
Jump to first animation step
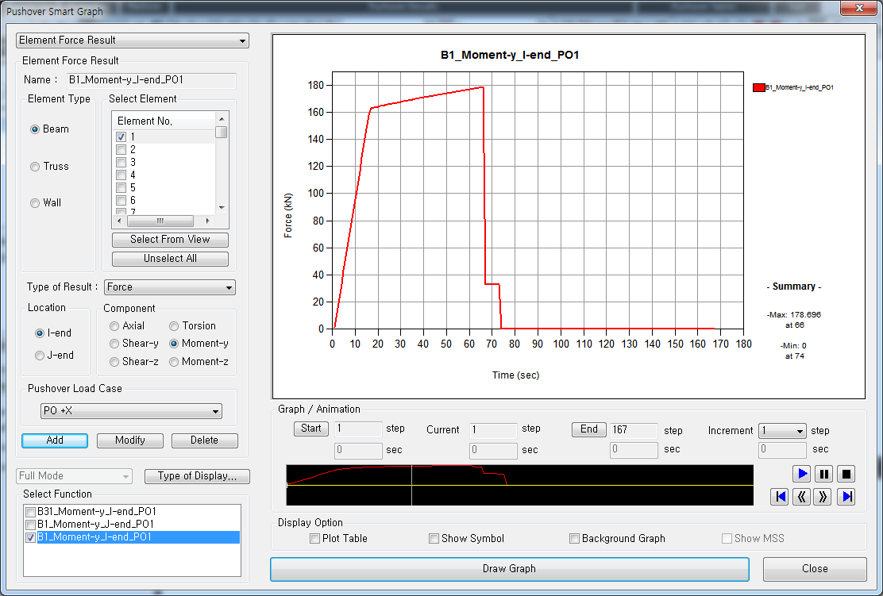pos(780,497)
